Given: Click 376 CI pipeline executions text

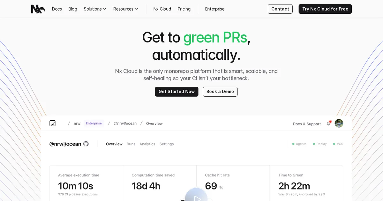Looking at the screenshot, I should pos(78,194).
